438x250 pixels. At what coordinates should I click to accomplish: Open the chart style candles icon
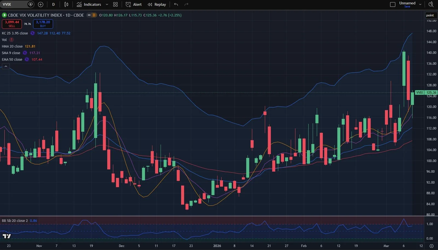pyautogui.click(x=66, y=4)
